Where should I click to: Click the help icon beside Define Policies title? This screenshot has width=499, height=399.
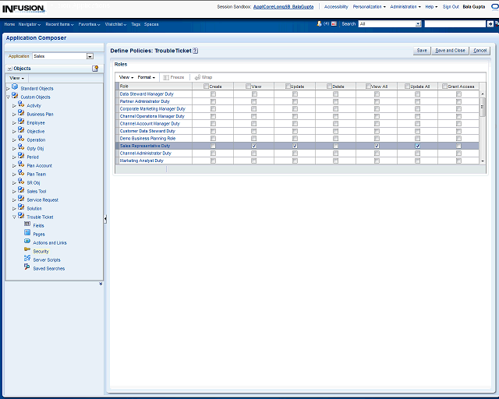(x=196, y=51)
